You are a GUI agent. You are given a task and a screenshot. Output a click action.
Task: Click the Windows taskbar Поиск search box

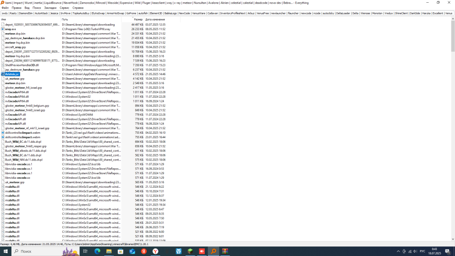46,251
